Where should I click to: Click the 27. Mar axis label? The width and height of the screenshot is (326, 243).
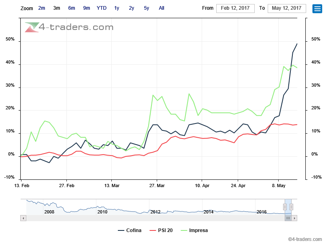click(157, 185)
